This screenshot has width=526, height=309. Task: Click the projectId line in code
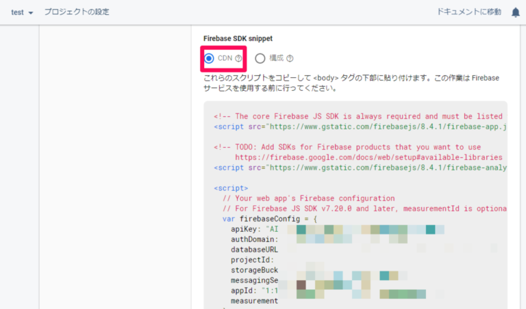tap(253, 260)
